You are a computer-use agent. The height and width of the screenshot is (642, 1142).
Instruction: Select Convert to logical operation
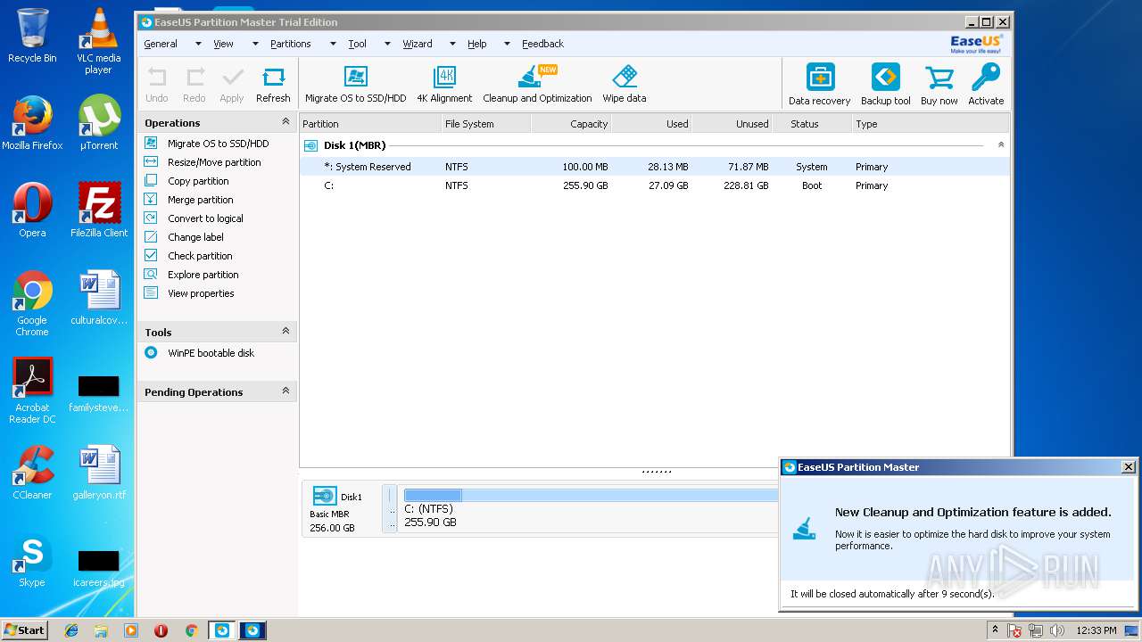point(205,218)
